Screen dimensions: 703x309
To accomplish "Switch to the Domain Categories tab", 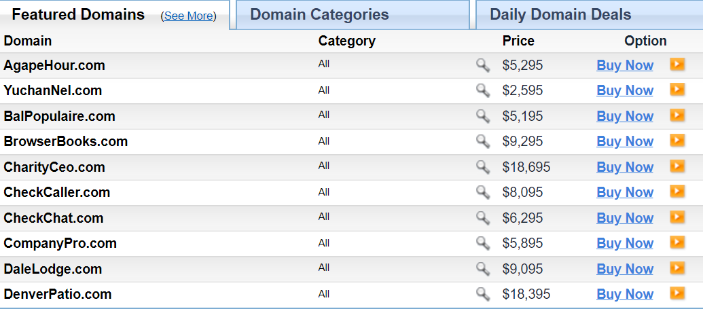I will tap(319, 15).
